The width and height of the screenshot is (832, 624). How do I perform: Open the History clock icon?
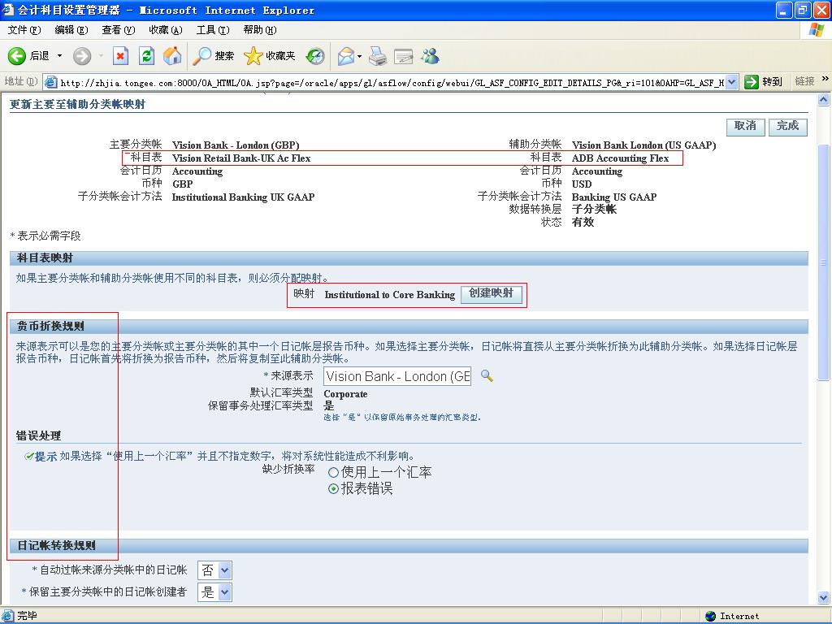pos(315,56)
